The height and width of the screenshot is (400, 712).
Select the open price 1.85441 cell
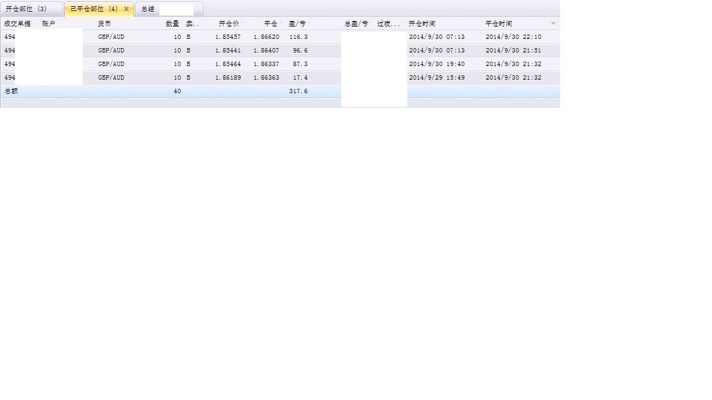pos(228,51)
